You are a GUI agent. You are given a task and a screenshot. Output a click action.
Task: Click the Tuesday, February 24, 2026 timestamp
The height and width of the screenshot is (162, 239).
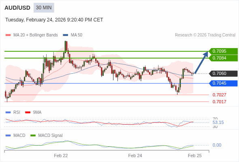point(54,20)
